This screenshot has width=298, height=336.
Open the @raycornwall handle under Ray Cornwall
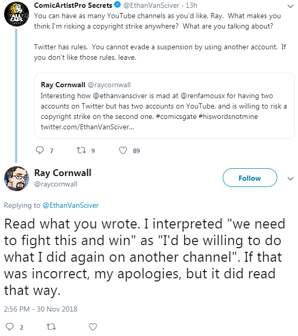point(56,184)
